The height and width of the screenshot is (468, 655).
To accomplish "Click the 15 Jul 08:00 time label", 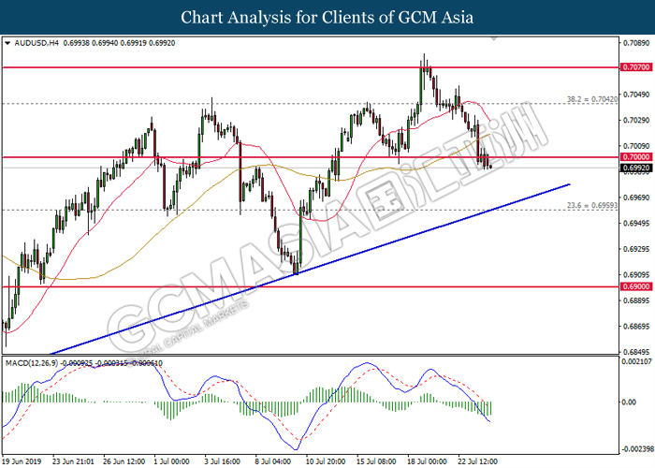I will 376,461.
